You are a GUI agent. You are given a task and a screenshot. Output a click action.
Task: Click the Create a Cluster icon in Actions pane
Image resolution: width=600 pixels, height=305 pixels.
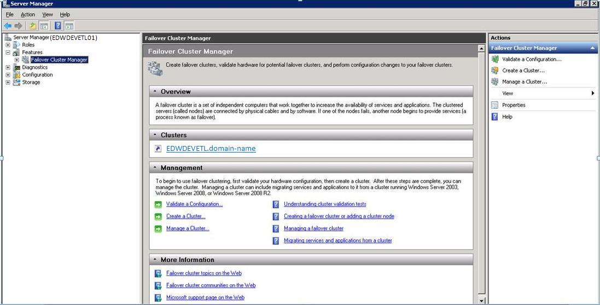[x=495, y=71]
